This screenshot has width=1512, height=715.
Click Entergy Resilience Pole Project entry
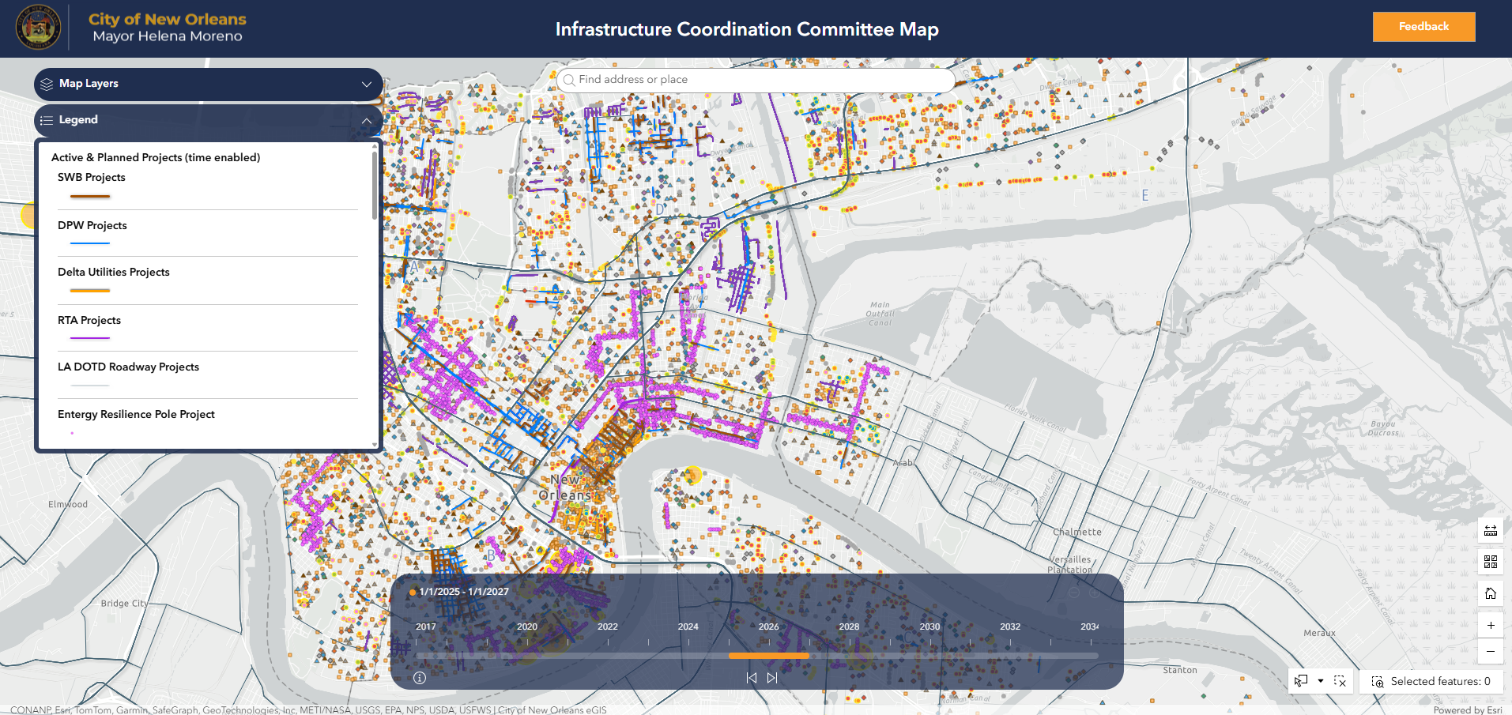pyautogui.click(x=136, y=415)
